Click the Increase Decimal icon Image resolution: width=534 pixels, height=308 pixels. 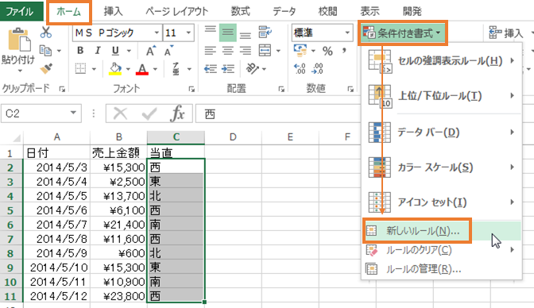[300, 69]
